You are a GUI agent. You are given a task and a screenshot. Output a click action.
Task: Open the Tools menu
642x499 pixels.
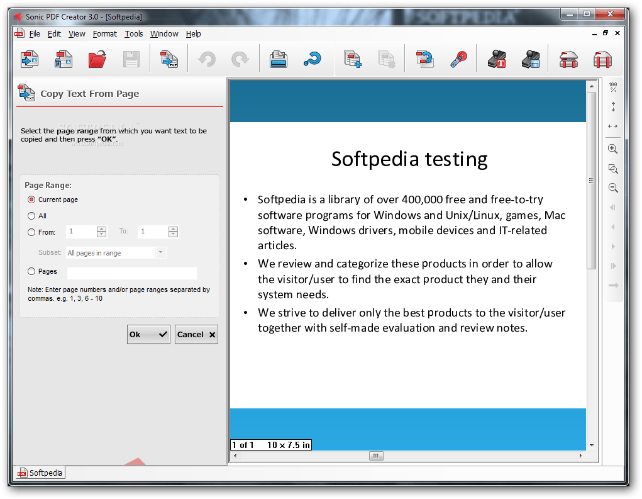point(134,33)
